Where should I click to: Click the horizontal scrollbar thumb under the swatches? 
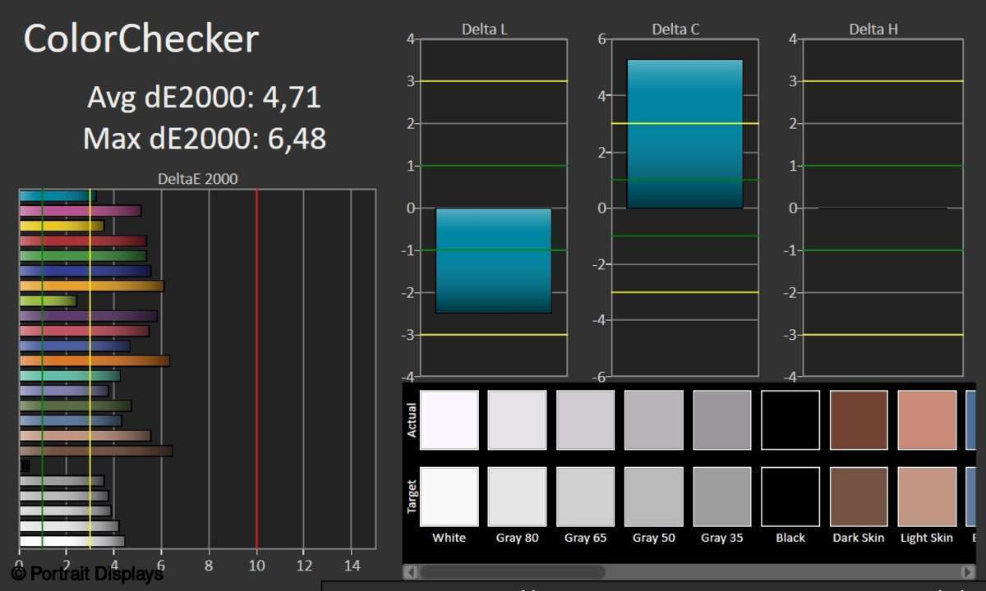point(513,571)
